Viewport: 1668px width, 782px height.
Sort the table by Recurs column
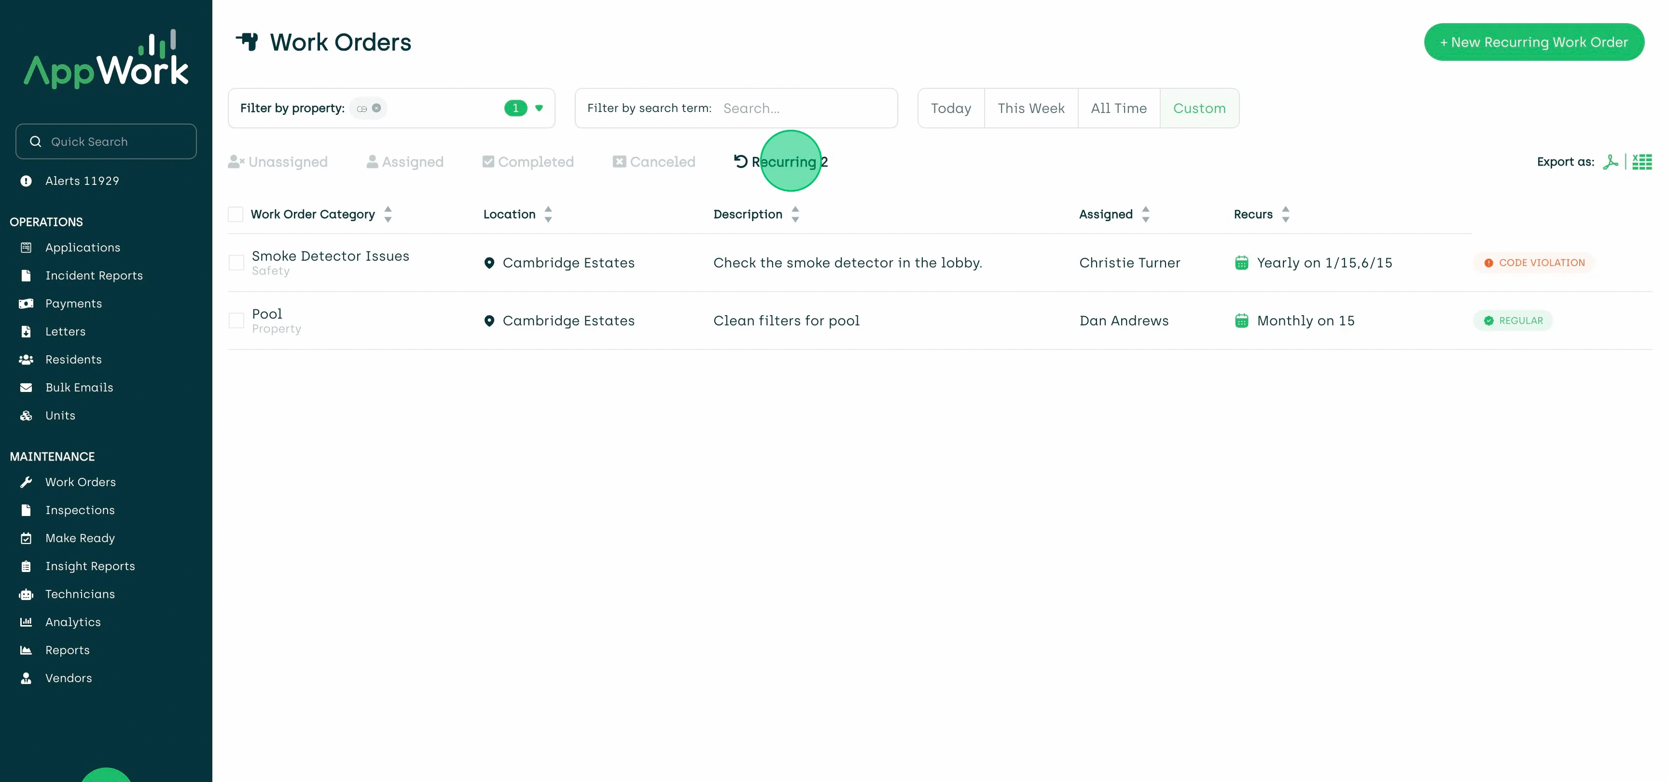pos(1285,214)
